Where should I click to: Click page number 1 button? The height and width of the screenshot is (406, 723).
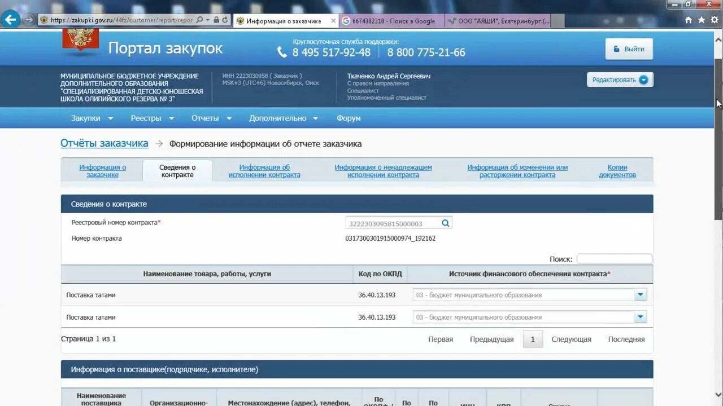533,339
